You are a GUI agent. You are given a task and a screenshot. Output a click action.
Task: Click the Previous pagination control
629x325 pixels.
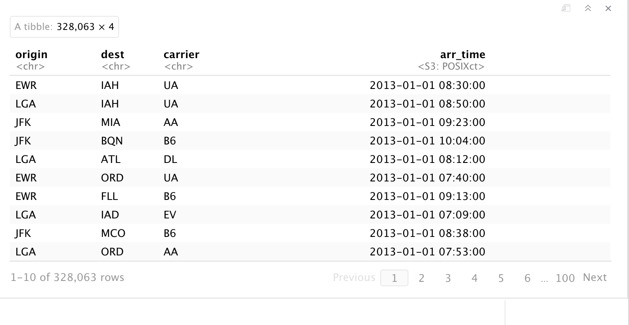click(354, 277)
